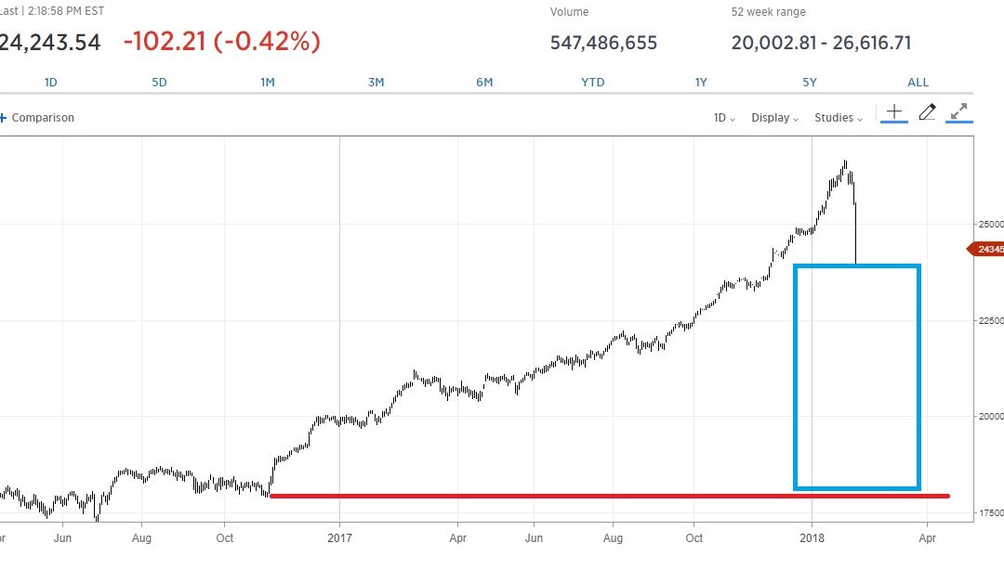Image resolution: width=1004 pixels, height=582 pixels.
Task: Click the add symbol plus icon
Action: pos(893,112)
